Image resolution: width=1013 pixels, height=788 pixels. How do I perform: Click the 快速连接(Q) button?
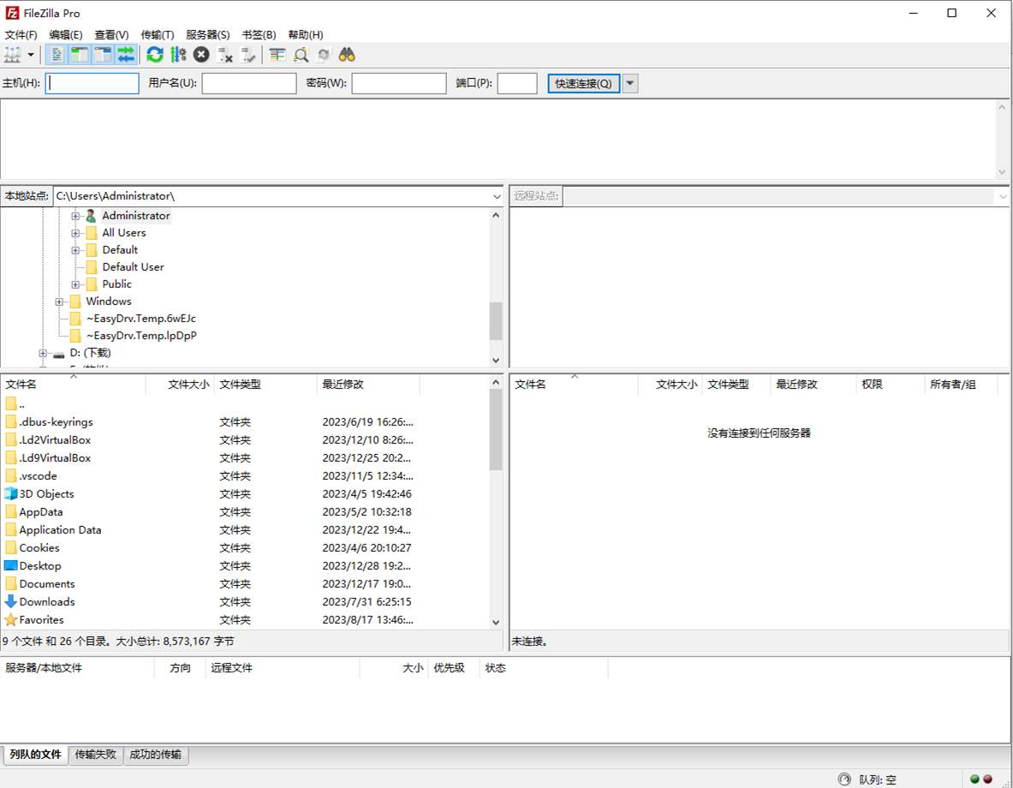(583, 83)
